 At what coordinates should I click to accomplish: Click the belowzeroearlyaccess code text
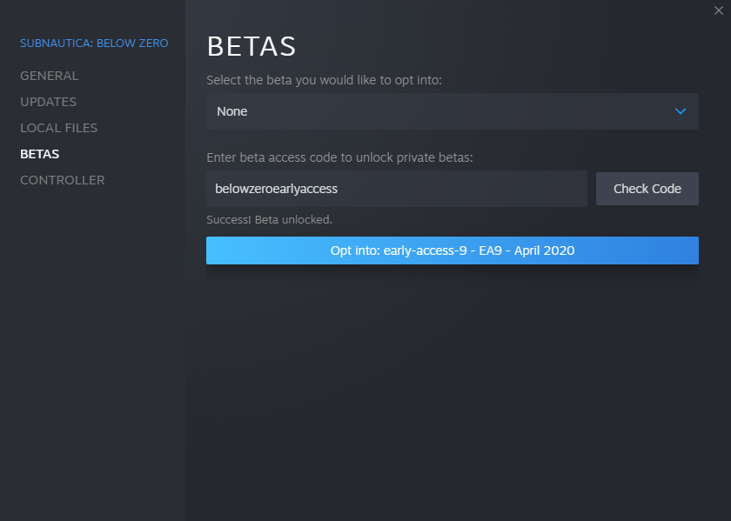click(277, 188)
